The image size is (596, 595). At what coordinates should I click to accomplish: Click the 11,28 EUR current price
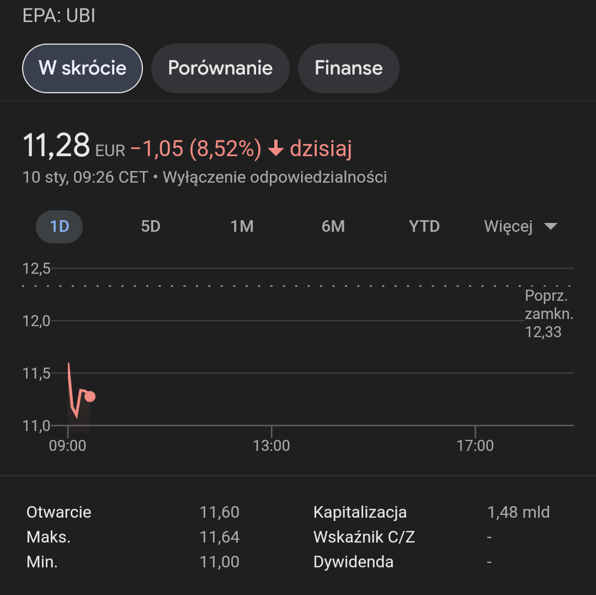coord(56,146)
